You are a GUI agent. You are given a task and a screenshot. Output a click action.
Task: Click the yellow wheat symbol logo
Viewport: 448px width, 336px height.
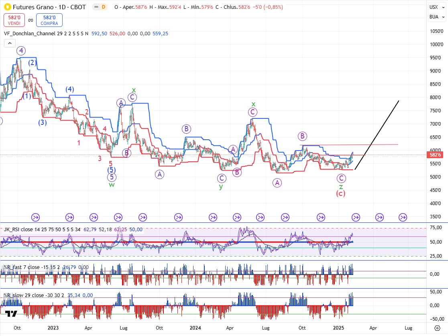tap(8, 7)
